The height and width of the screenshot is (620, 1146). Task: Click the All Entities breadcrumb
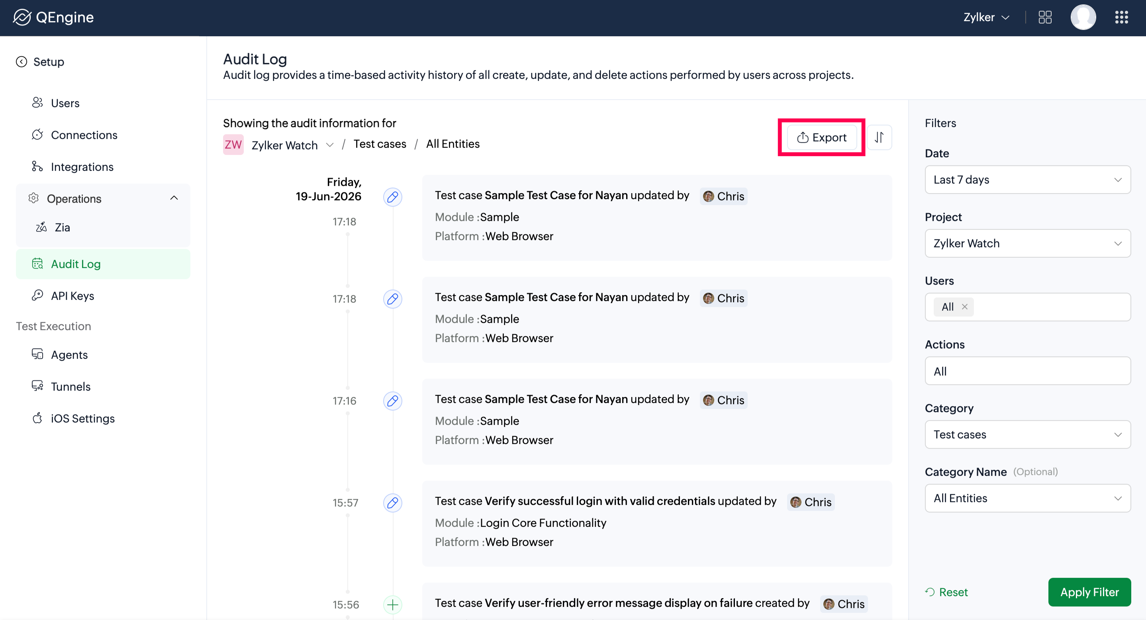point(453,144)
